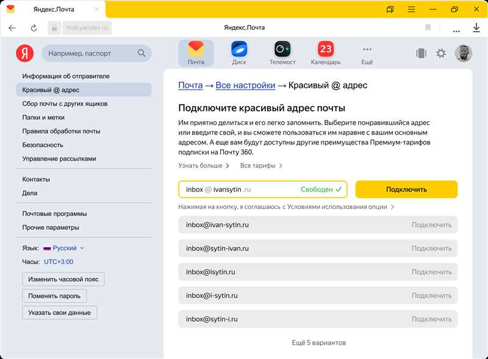Click Поменять пароль button
This screenshot has height=359, width=488.
click(54, 296)
